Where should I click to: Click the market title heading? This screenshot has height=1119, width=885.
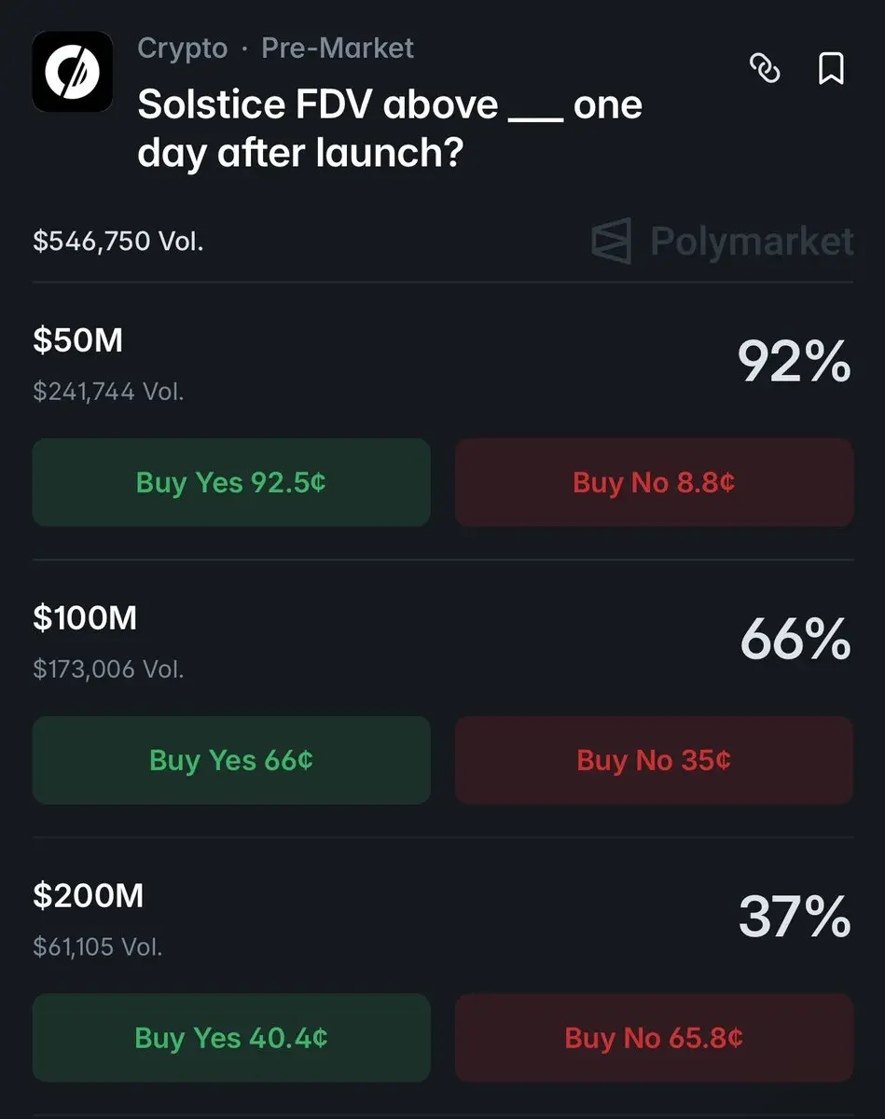(390, 128)
